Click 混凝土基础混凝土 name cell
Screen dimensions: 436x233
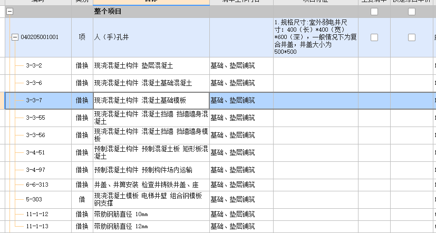click(x=151, y=83)
